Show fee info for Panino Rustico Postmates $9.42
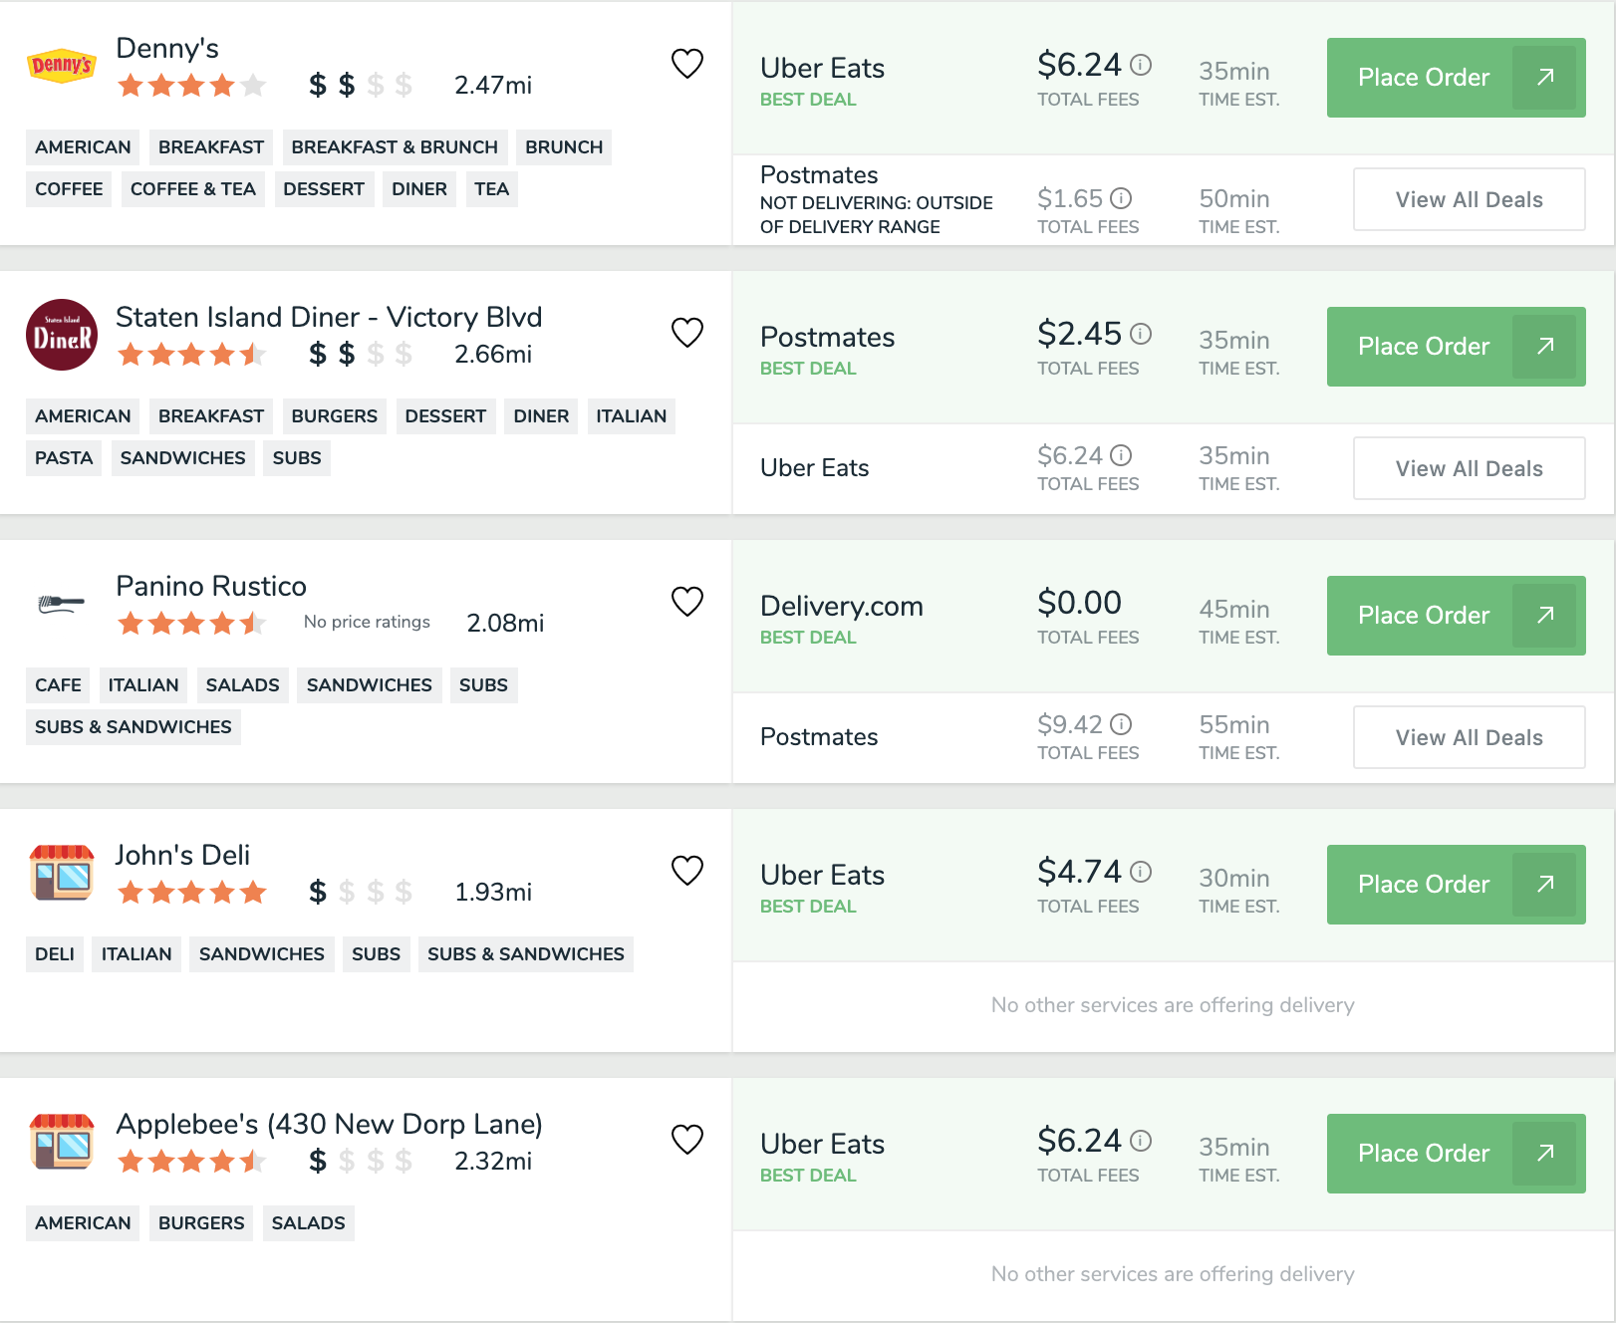Viewport: 1616px width, 1323px height. 1122,724
